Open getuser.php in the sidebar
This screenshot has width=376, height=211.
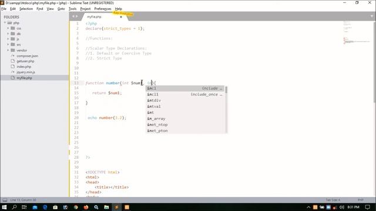[25, 61]
